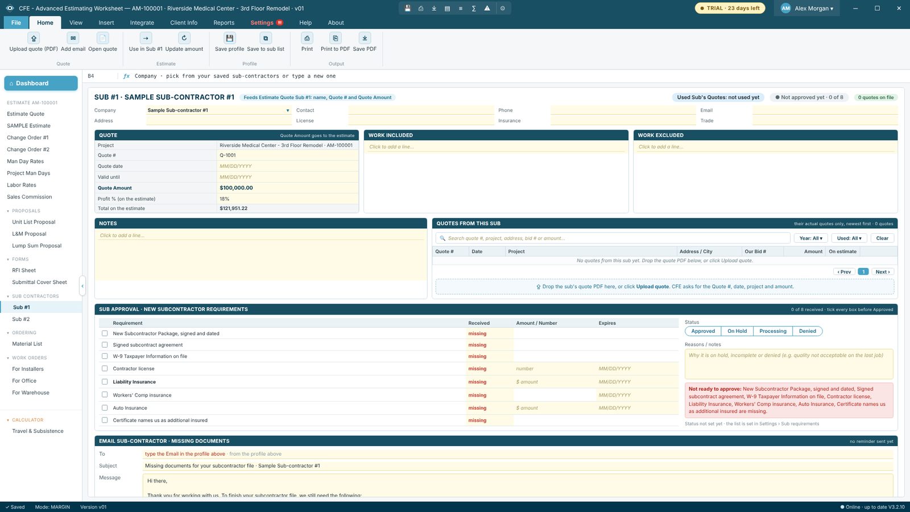This screenshot has width=910, height=512.
Task: Open the Used: All filter dropdown
Action: [x=849, y=238]
